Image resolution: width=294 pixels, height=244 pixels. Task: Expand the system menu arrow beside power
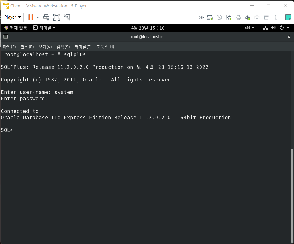pos(288,28)
